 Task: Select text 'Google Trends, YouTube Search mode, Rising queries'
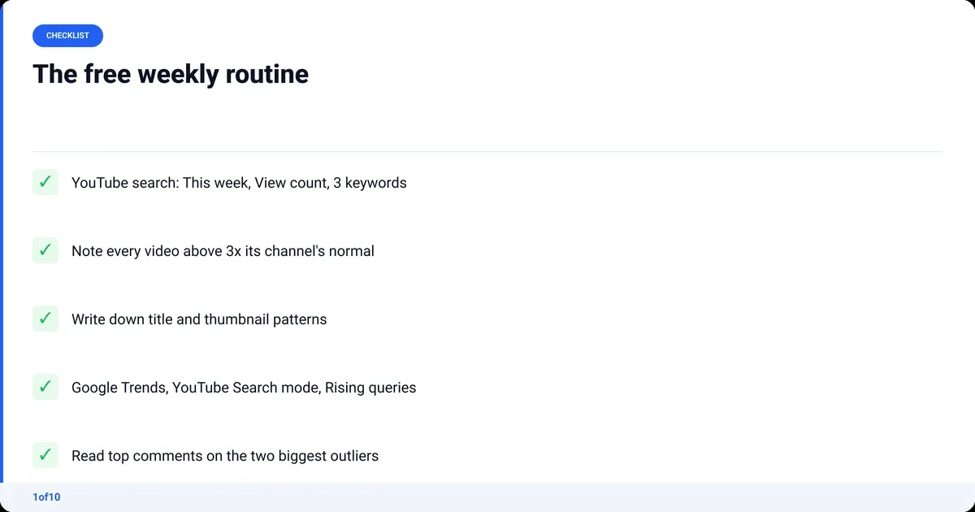pyautogui.click(x=244, y=388)
